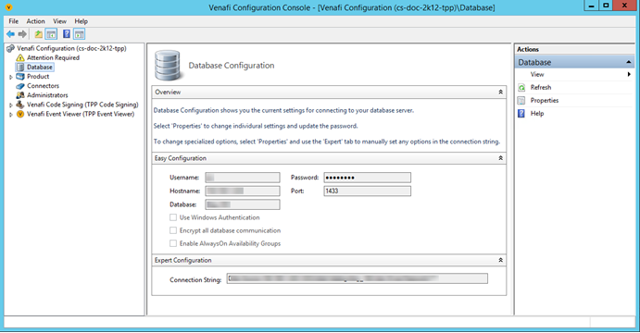Screen dimensions: 640x333
Task: Toggle the Show/Hide Console Tree icon
Action: (x=51, y=34)
